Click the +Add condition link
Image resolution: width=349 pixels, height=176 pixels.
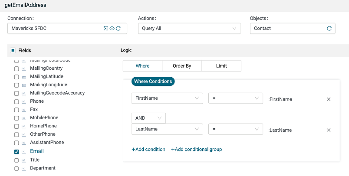[148, 149]
